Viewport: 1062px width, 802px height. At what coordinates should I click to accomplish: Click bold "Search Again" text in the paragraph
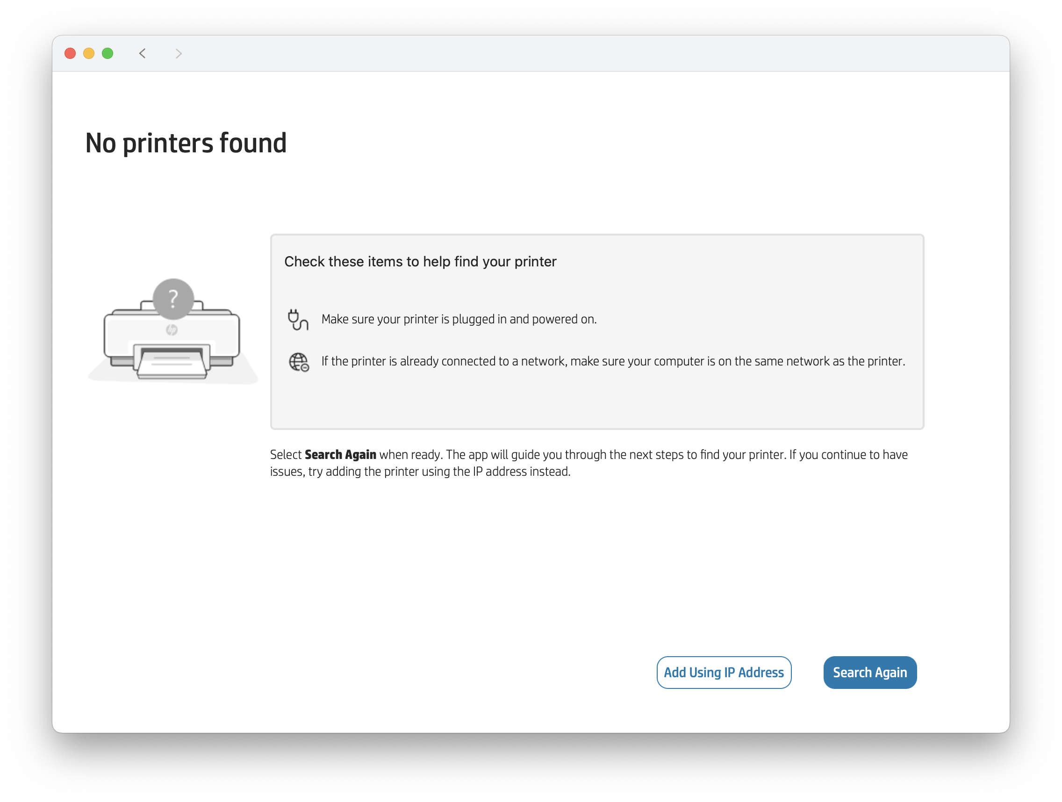point(340,455)
